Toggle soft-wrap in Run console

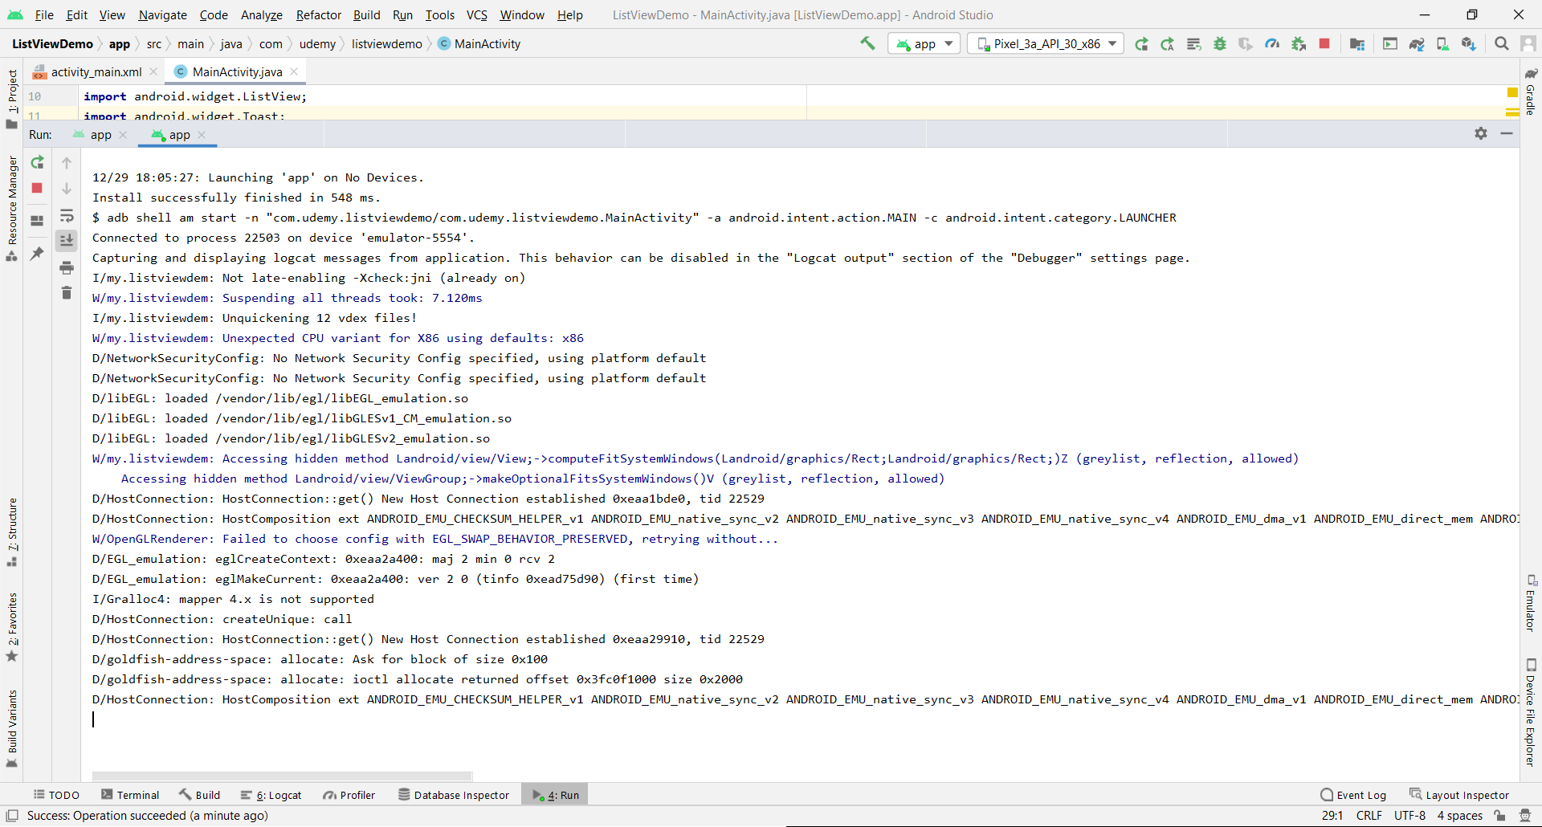[67, 215]
